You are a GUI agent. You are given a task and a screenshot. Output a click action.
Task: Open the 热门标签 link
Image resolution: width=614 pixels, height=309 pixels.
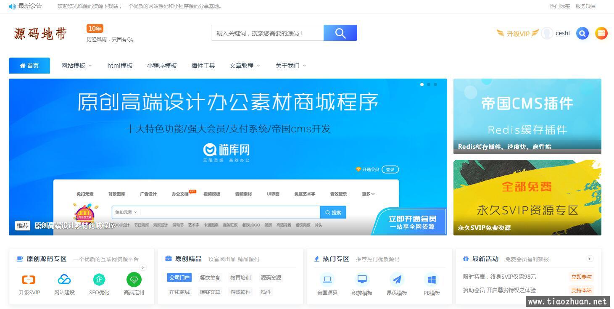point(560,6)
